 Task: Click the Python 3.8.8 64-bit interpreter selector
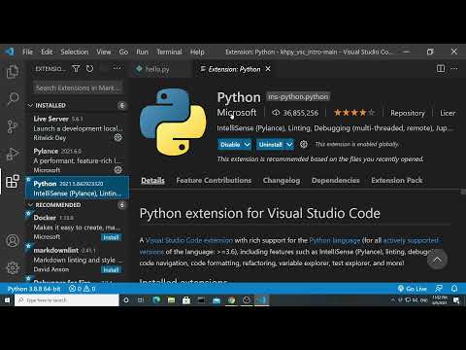point(34,289)
